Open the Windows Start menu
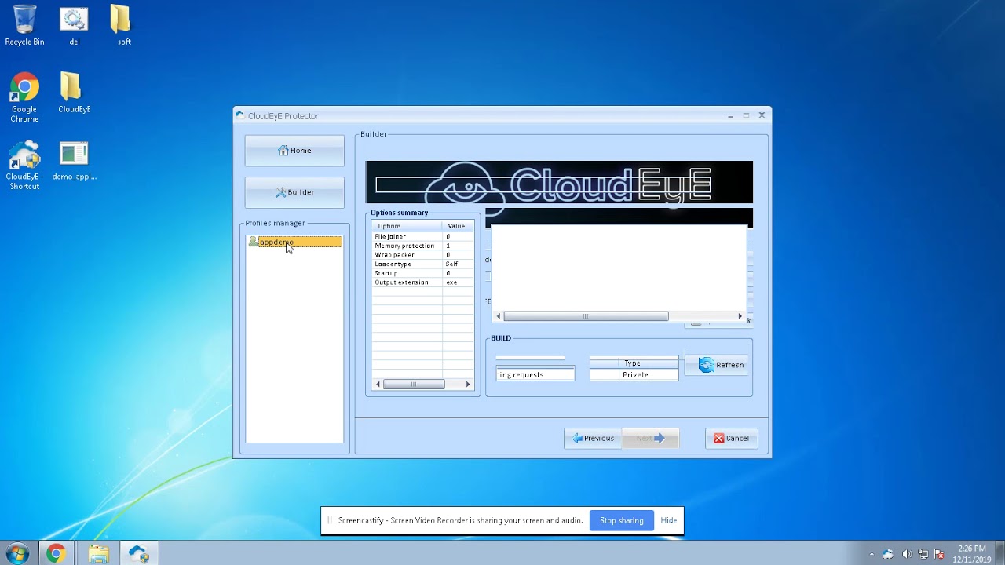 pyautogui.click(x=17, y=553)
